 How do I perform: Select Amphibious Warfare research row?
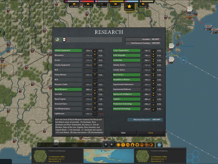127,80
